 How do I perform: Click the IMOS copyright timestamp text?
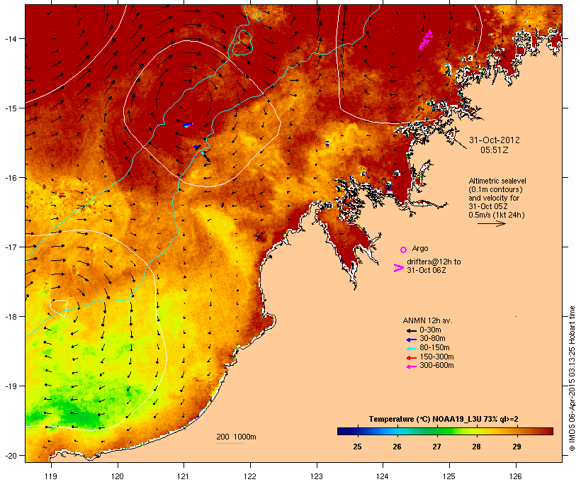[572, 379]
